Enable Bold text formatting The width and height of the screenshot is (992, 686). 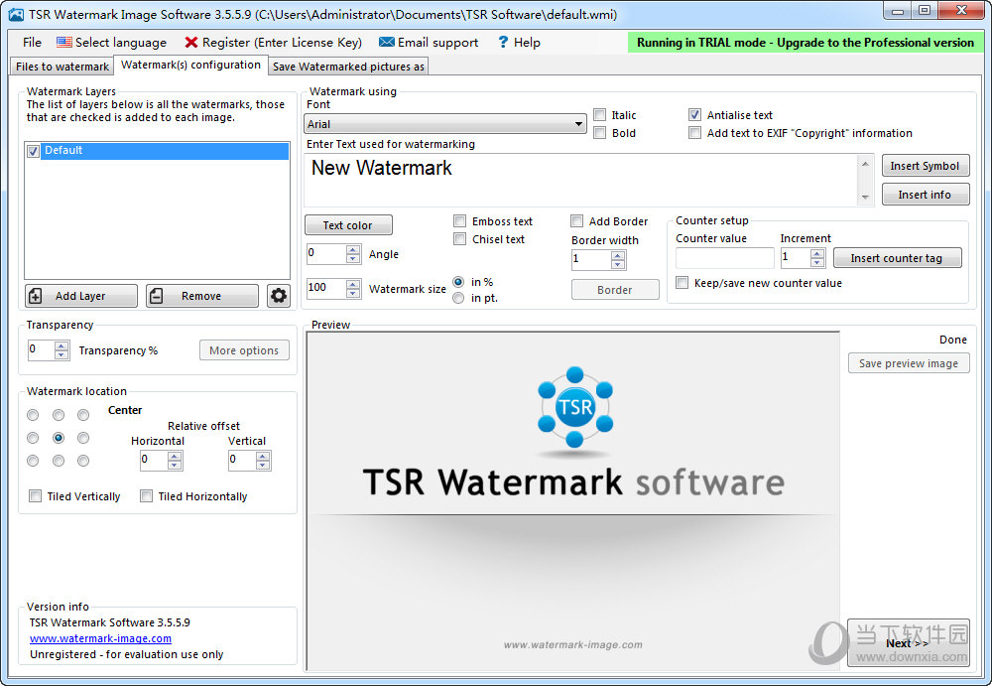[599, 133]
